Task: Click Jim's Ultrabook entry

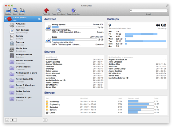Action: point(137,62)
